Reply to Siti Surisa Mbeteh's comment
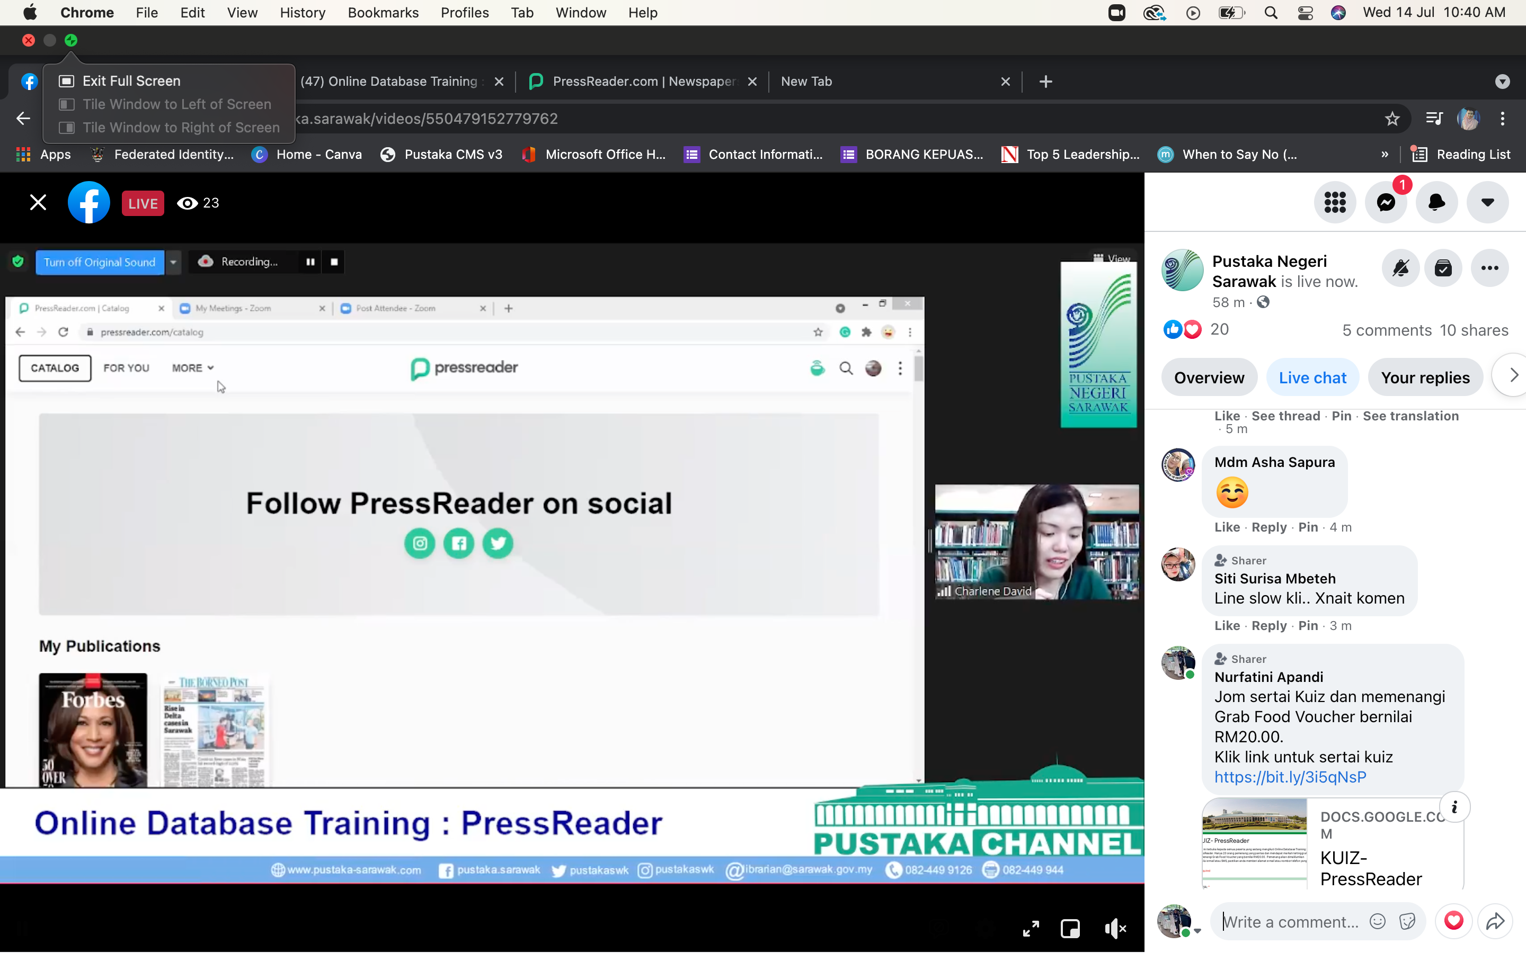The image size is (1526, 953). pyautogui.click(x=1268, y=625)
